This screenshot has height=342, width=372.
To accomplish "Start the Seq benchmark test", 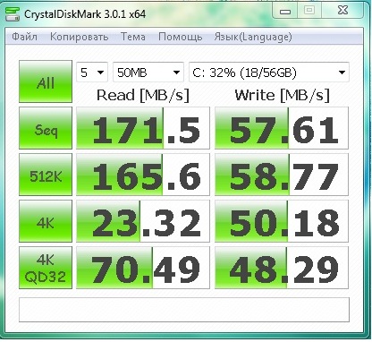I will point(46,128).
